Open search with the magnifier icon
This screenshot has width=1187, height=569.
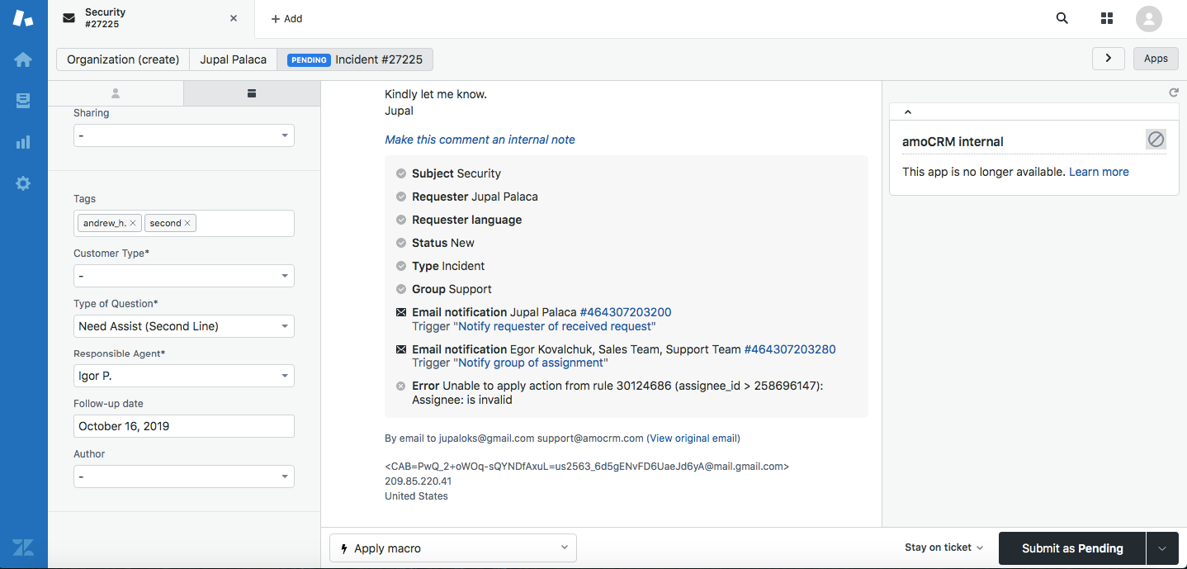[x=1062, y=17]
